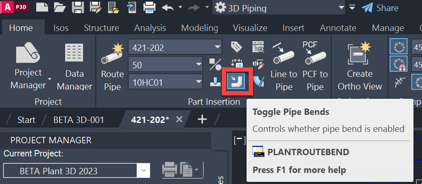
Task: Close the 421-202* drawing tab
Action: point(179,119)
